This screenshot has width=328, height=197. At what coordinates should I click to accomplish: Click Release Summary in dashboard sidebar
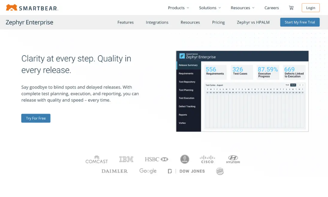point(188,65)
